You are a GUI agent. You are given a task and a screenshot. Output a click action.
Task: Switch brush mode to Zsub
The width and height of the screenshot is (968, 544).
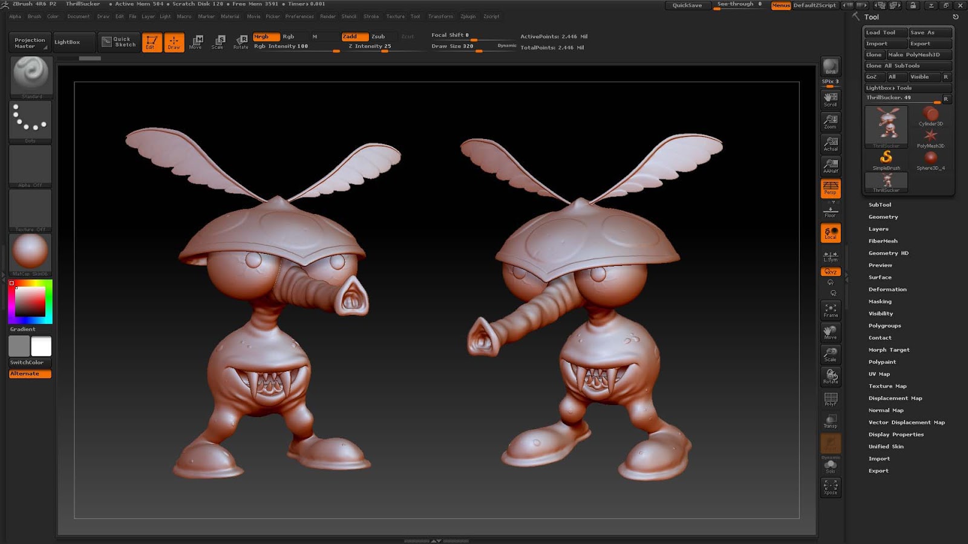tap(379, 36)
